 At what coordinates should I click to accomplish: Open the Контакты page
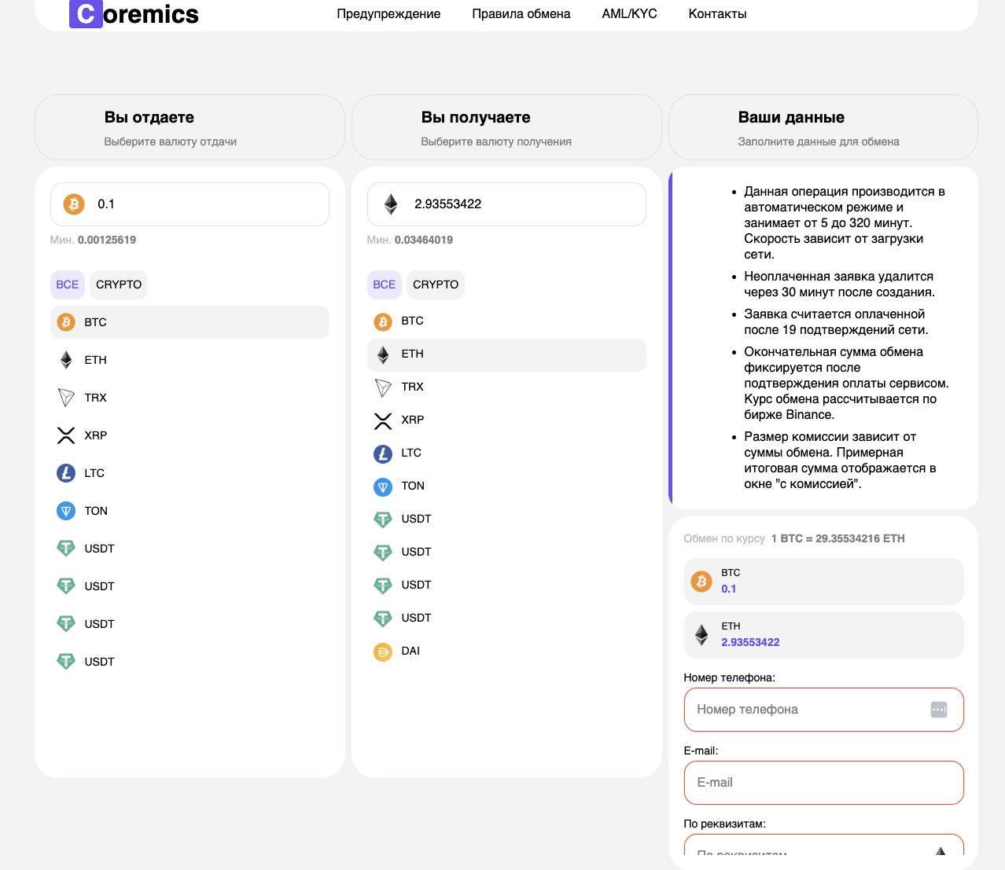[717, 14]
